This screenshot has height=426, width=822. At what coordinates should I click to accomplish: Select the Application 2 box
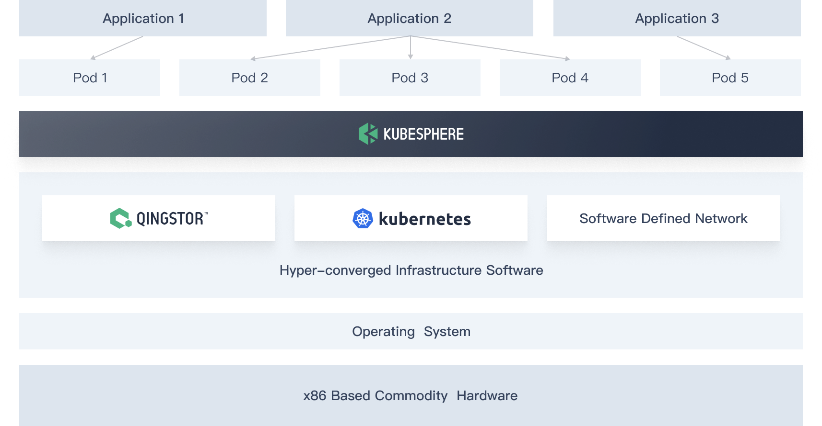(x=410, y=18)
